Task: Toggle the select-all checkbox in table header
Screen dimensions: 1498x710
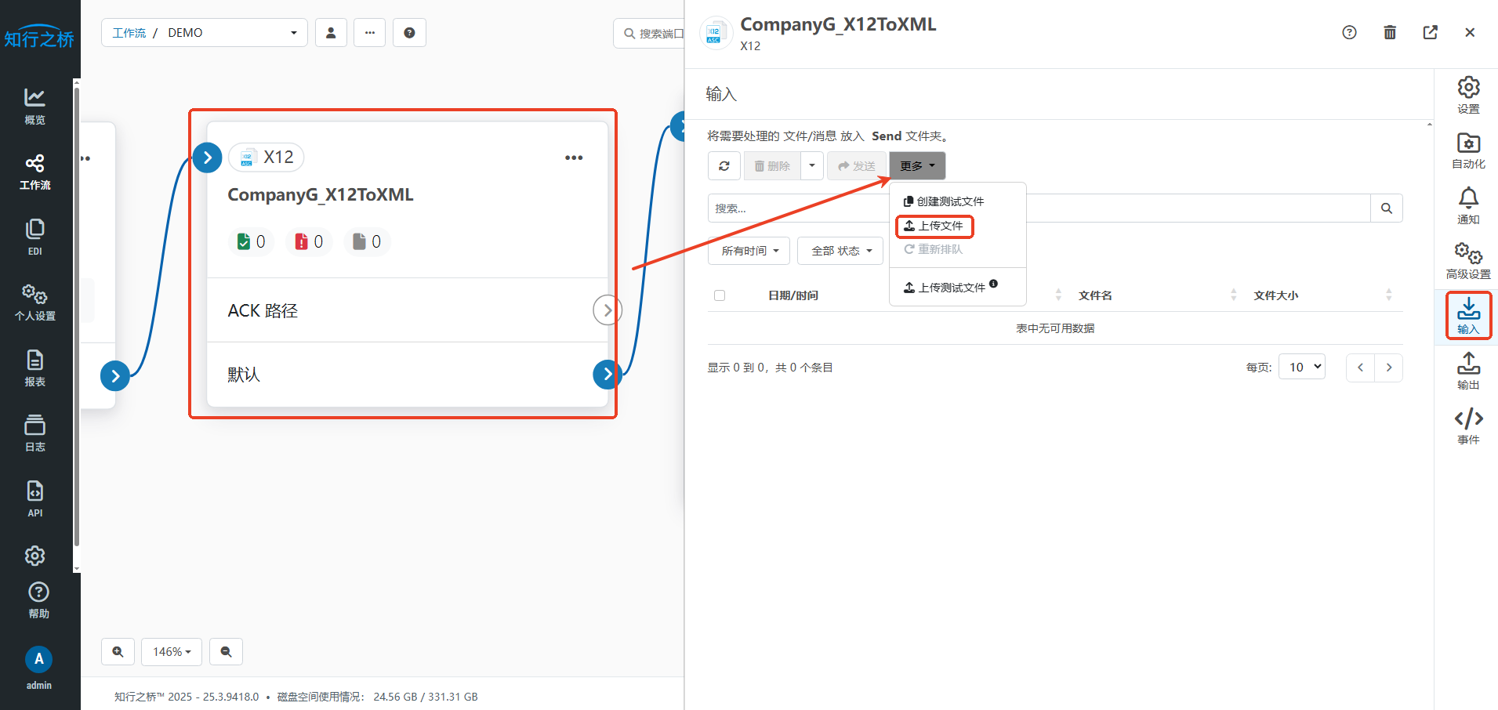Action: [720, 295]
